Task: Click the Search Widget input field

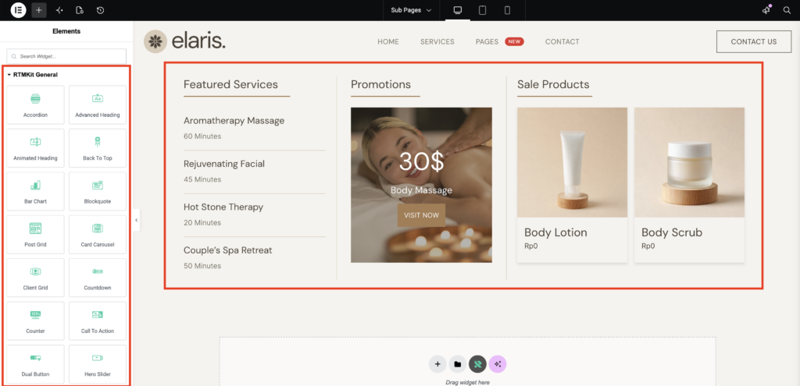Action: [66, 56]
